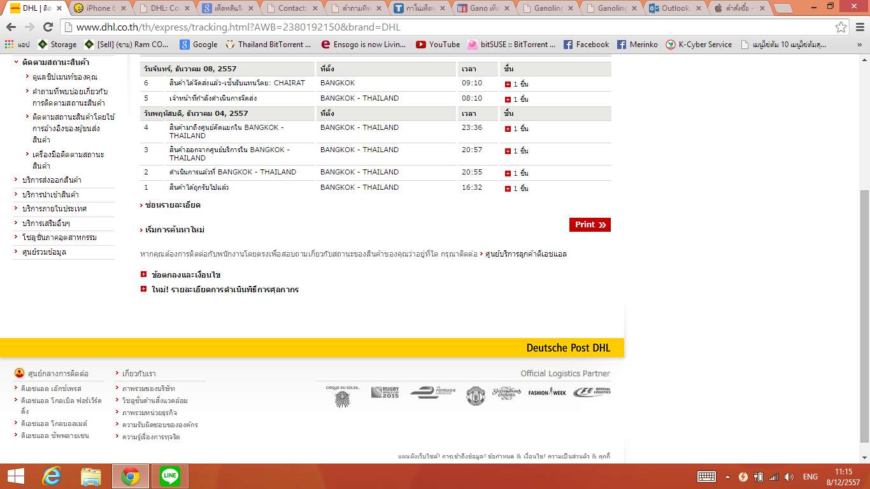Open the Chrome menu icon

(859, 27)
